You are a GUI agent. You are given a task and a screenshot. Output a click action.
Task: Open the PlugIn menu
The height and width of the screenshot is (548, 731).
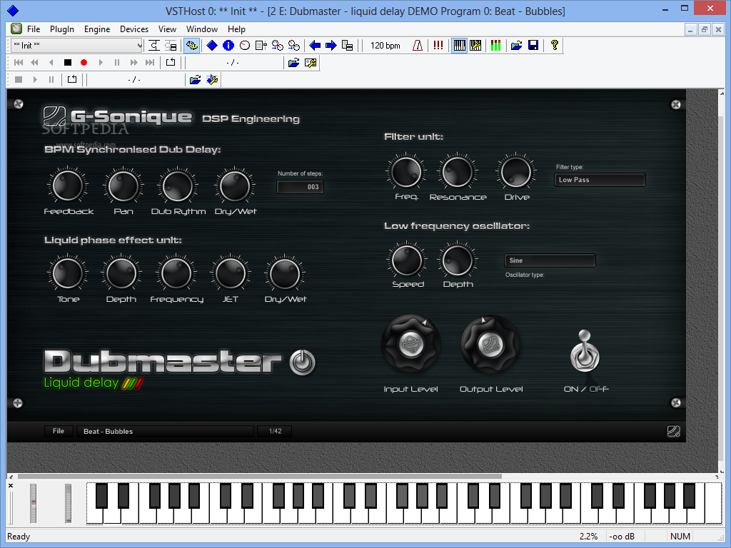[x=62, y=29]
